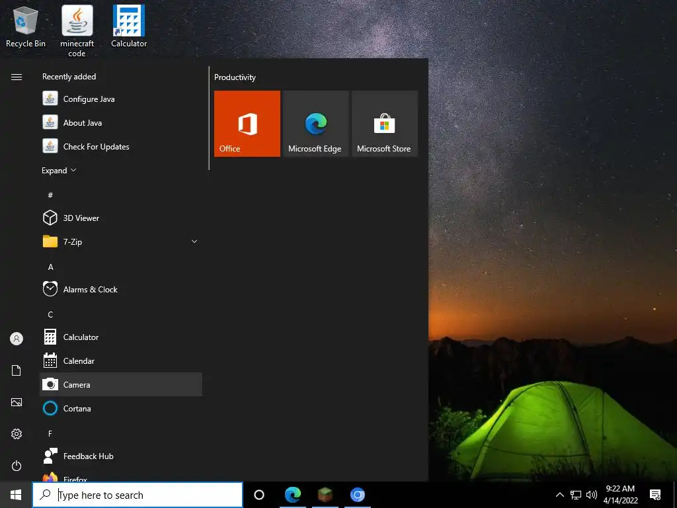This screenshot has height=508, width=677.
Task: Open the Calculator desktop shortcut
Action: [x=129, y=26]
